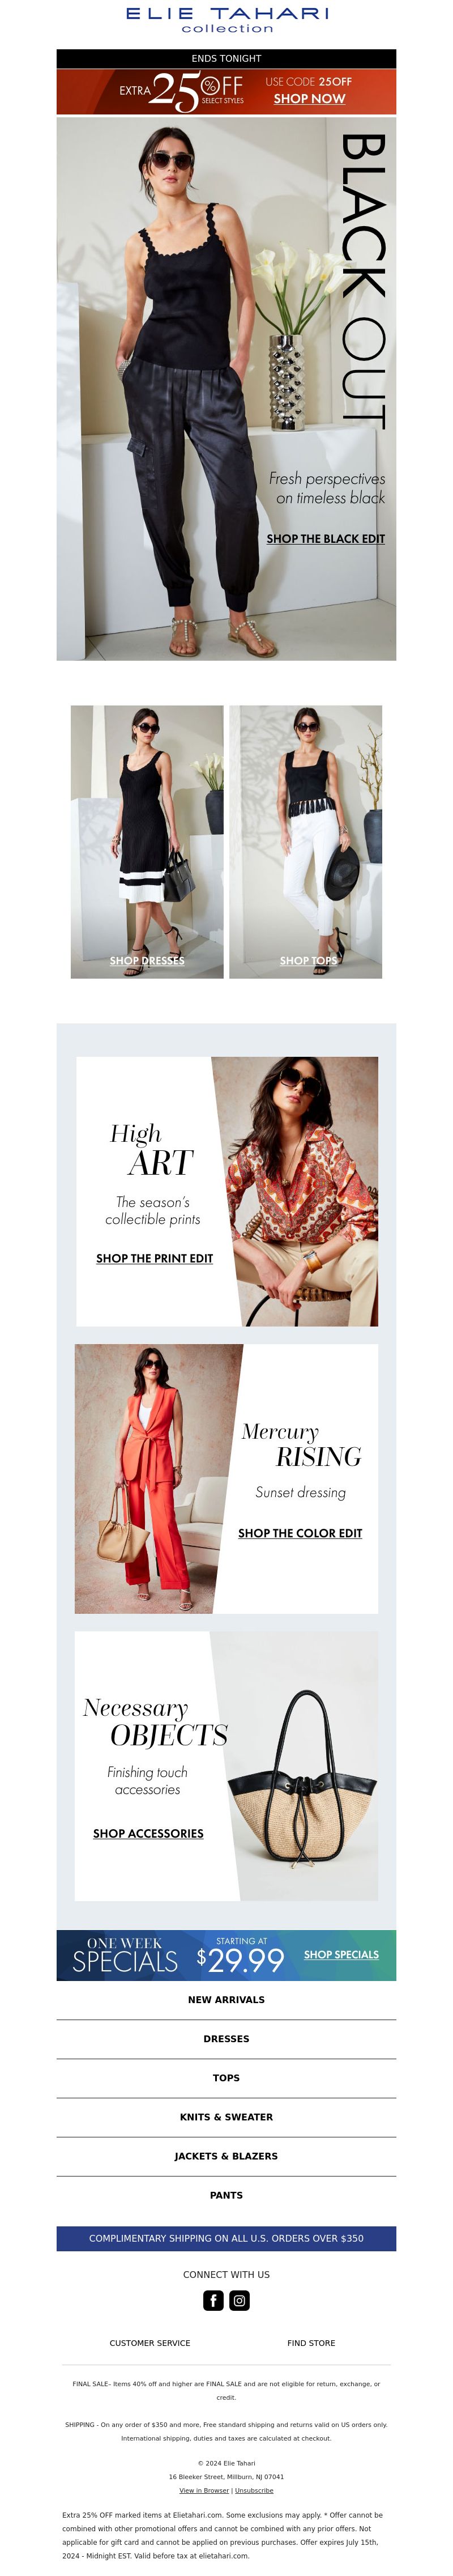Click the Unsubscribe link

(x=254, y=2490)
